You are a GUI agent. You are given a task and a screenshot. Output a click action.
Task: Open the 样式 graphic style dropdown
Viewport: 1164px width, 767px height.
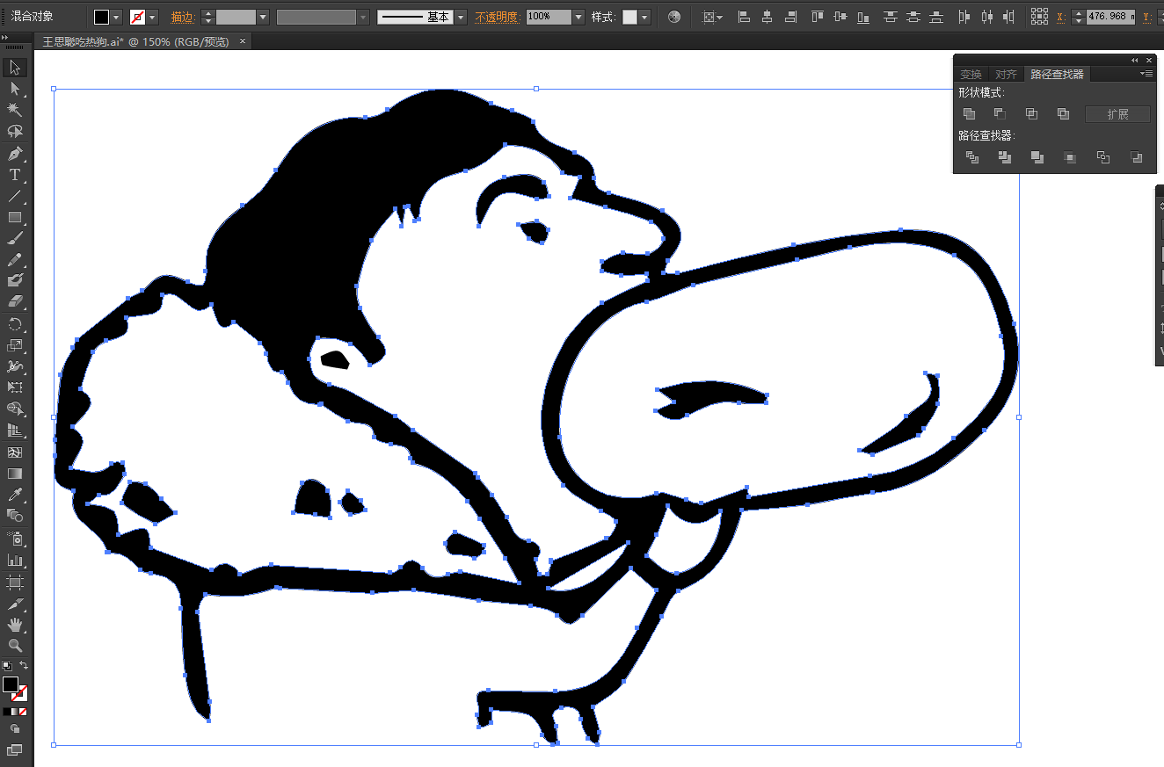[x=644, y=17]
